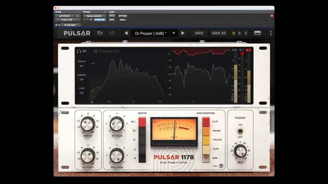Click the ATTACK knob

click(117, 124)
